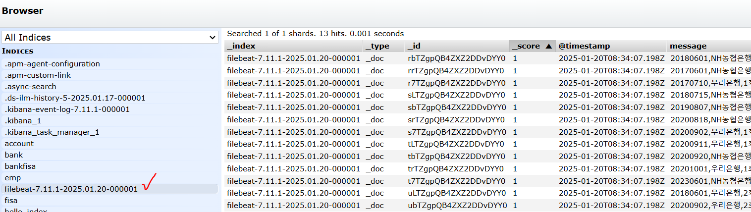Select the .kibana_1 index
751x212 pixels.
23,121
